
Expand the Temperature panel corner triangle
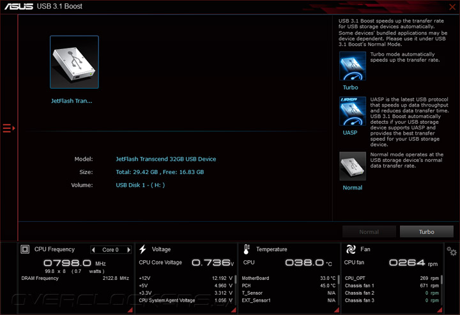[x=337, y=310]
